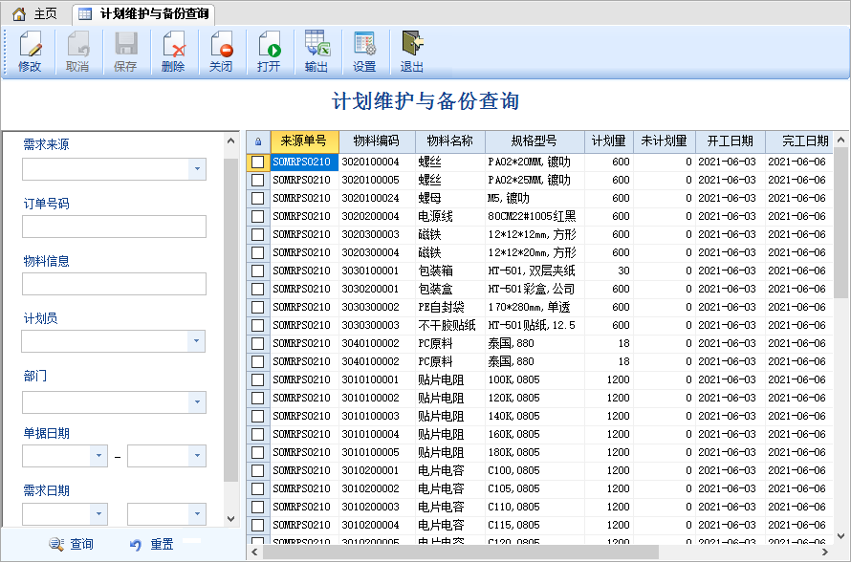The image size is (851, 563).
Task: Click the 输出 (export) toolbar icon
Action: [316, 52]
